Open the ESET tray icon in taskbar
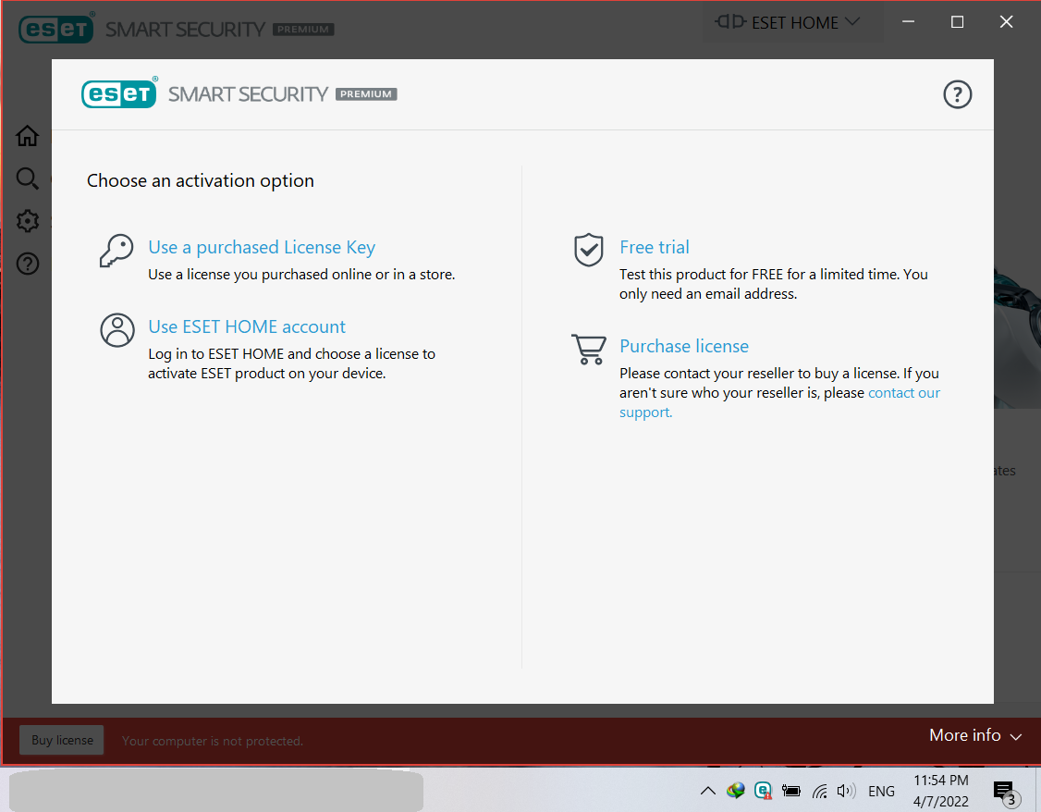 (x=764, y=791)
